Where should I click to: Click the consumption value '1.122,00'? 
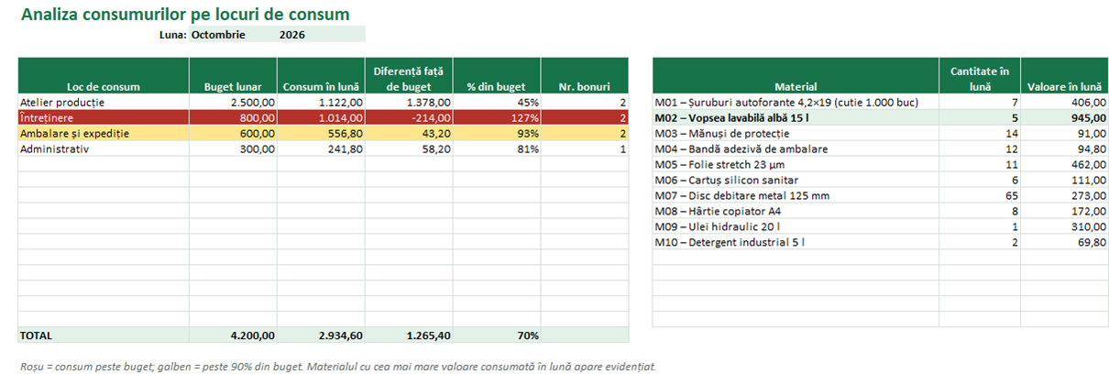(x=321, y=103)
